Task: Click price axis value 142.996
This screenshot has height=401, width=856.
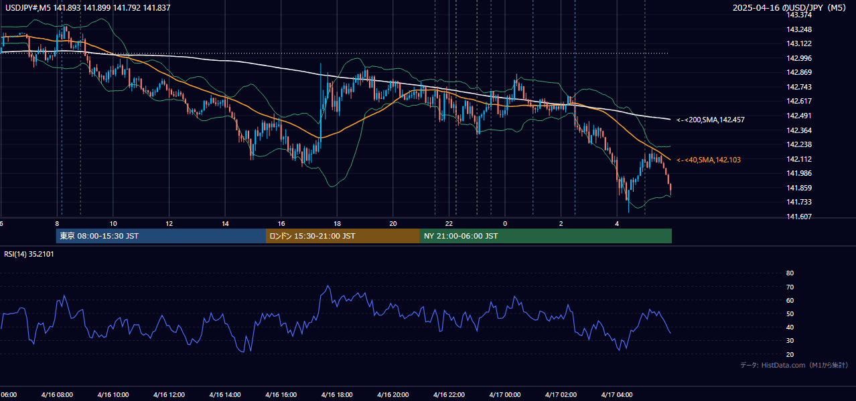Action: click(799, 58)
